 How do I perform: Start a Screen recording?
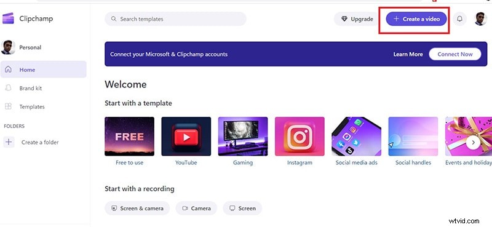click(242, 208)
